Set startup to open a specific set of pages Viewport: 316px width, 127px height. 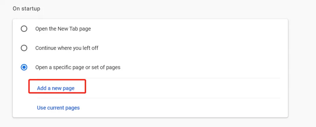point(24,67)
